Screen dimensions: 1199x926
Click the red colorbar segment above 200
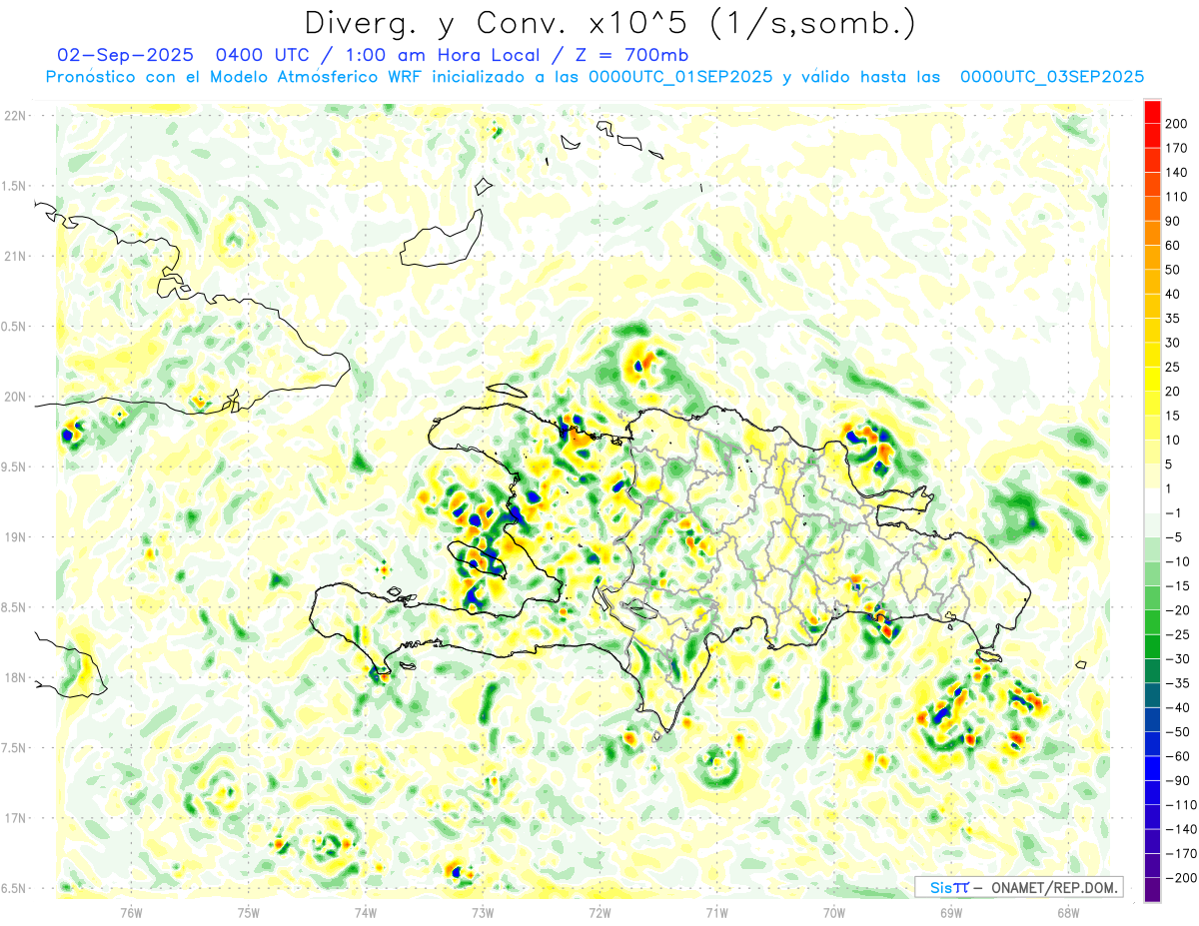click(1152, 111)
